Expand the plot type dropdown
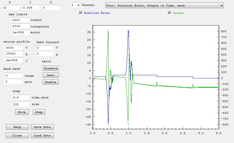 (164, 5)
